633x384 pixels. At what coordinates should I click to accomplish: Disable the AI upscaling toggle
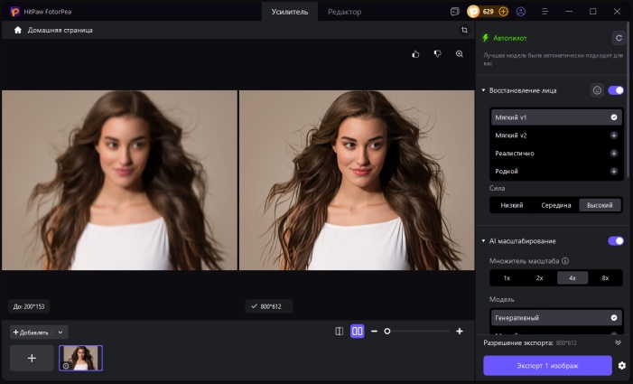point(616,241)
